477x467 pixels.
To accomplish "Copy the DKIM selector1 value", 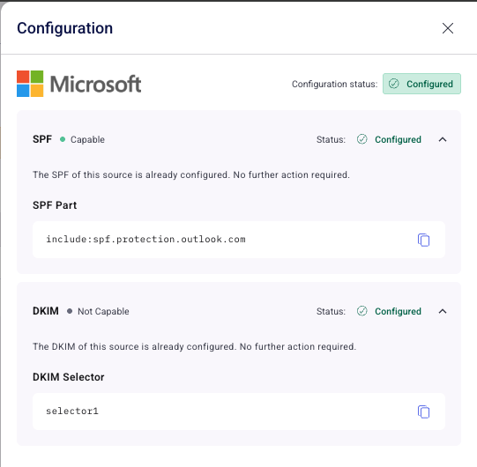I will point(423,411).
